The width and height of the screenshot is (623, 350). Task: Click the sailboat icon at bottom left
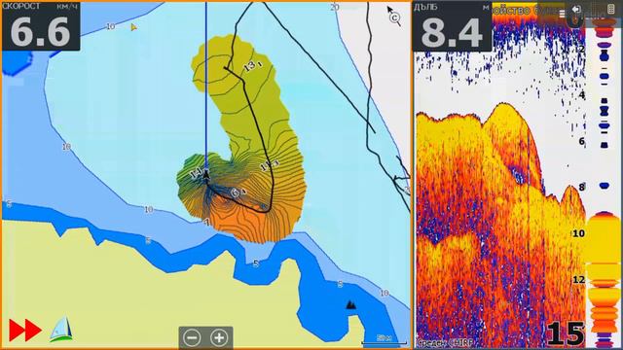pos(61,330)
